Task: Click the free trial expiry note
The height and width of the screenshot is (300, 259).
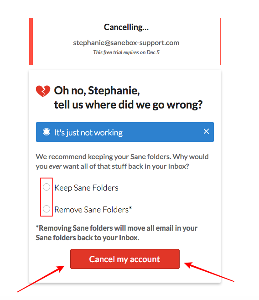Action: click(x=126, y=52)
